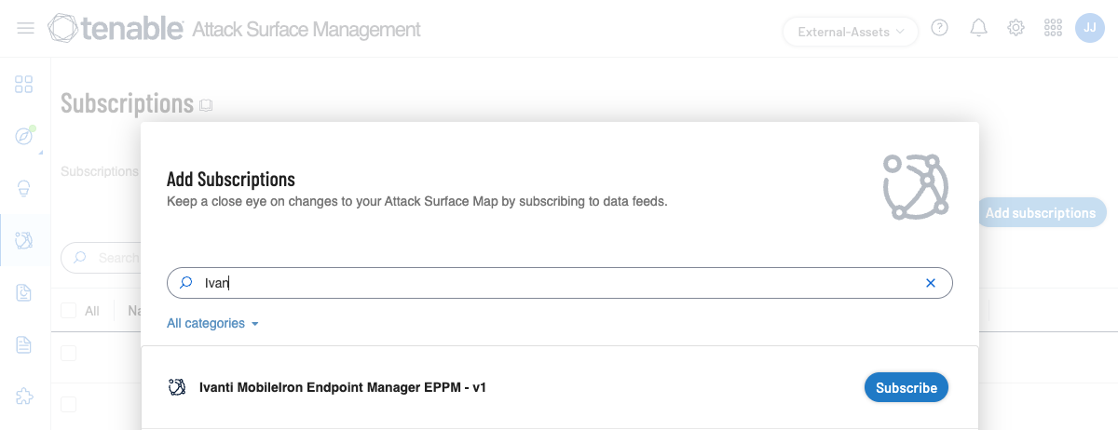Click the Add Subscriptions dialog title

231,180
